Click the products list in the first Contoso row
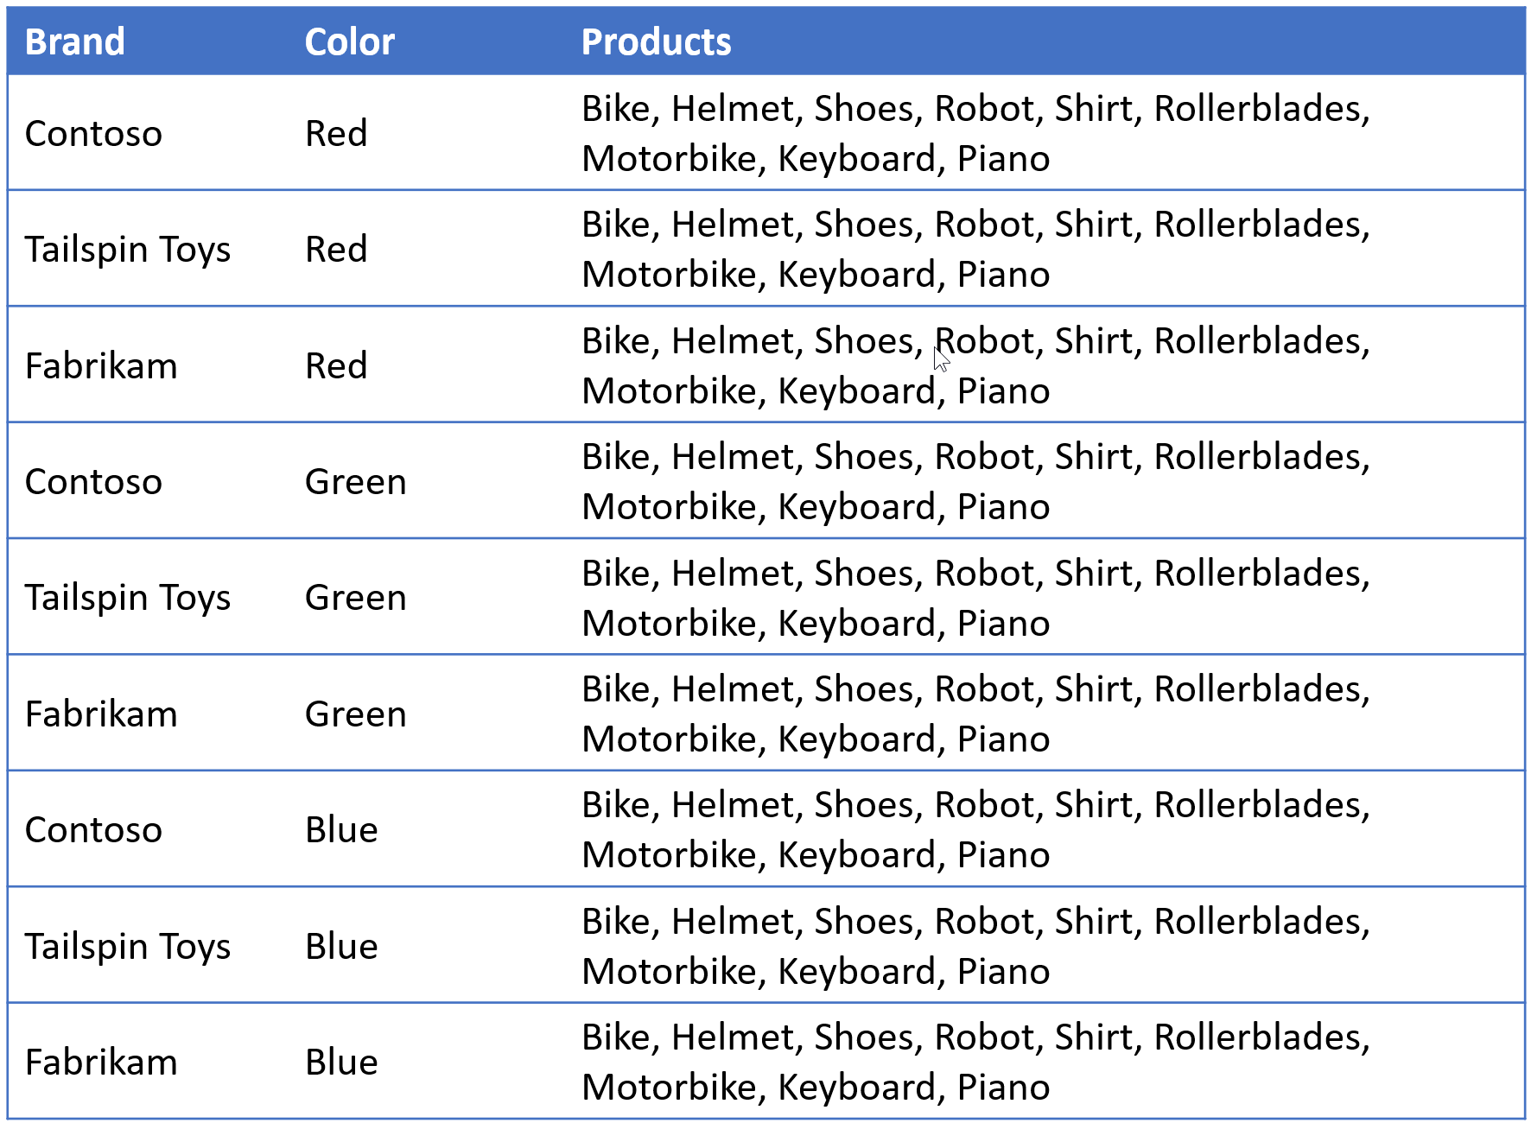This screenshot has width=1531, height=1123. (x=975, y=134)
